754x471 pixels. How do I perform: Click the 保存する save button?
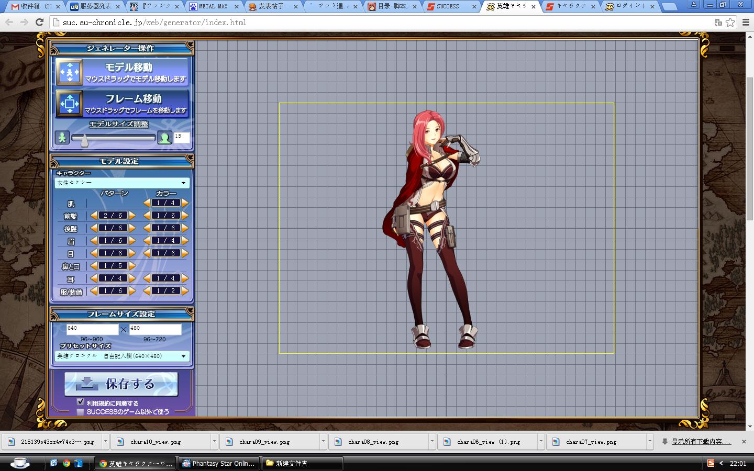pos(121,384)
